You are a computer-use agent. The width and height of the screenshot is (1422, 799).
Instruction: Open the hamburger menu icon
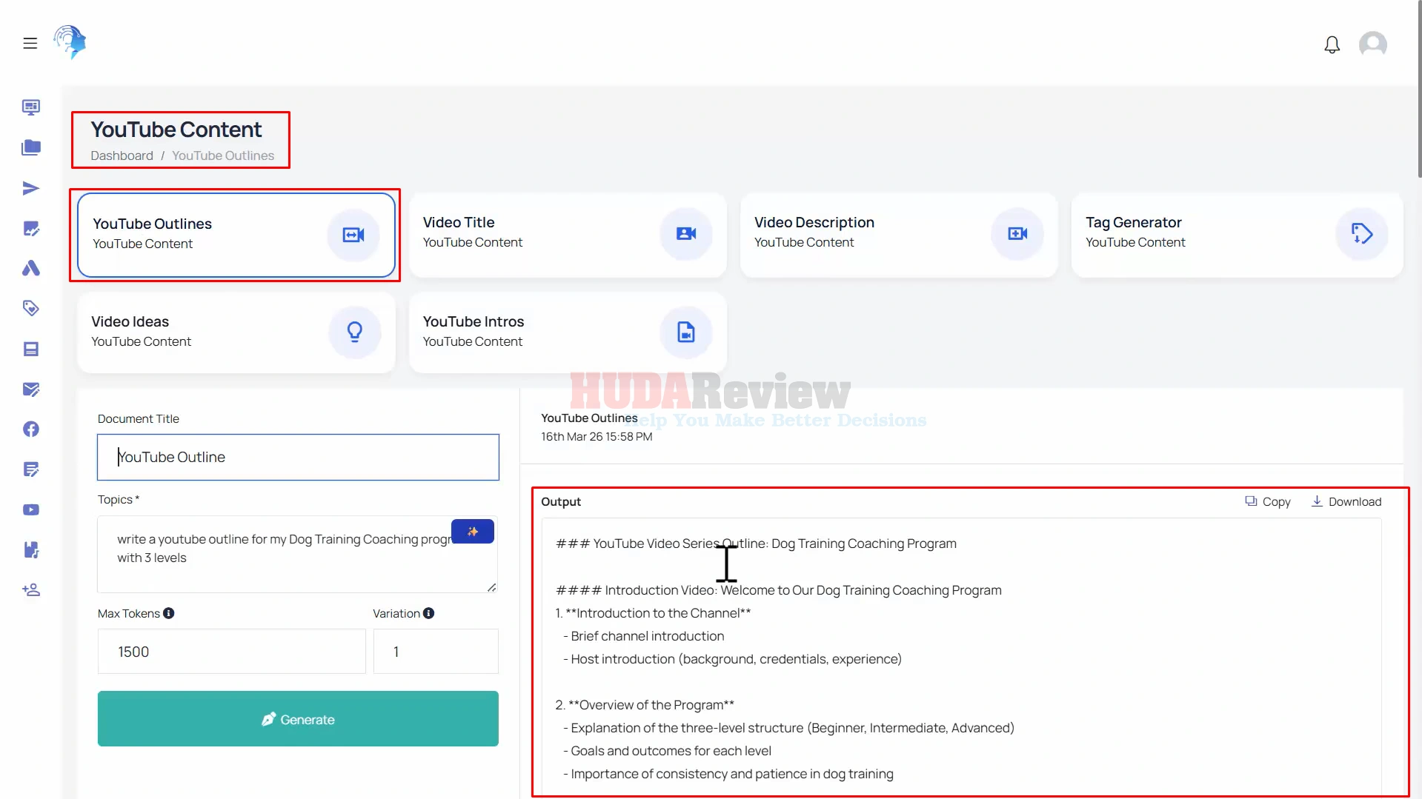(30, 43)
